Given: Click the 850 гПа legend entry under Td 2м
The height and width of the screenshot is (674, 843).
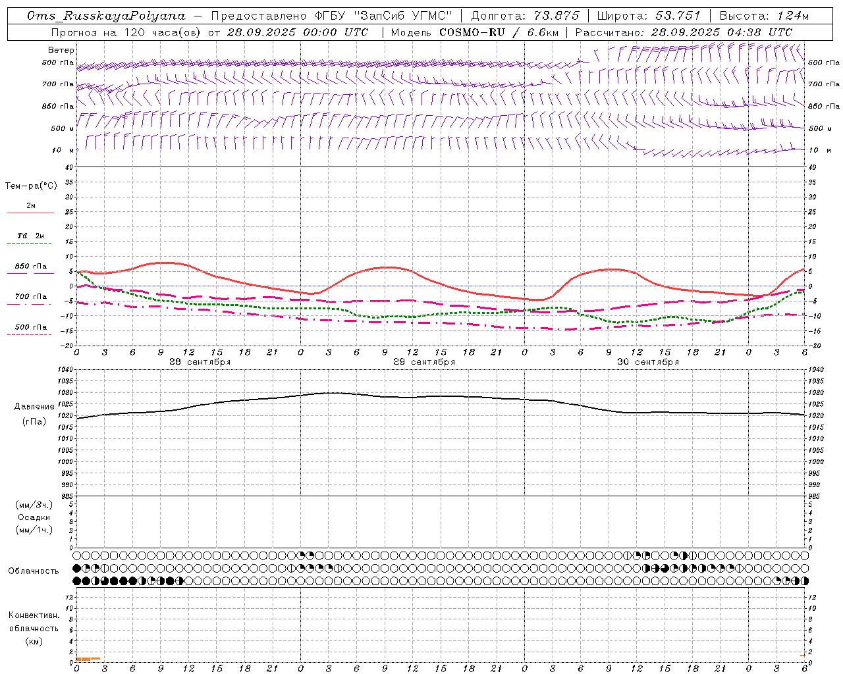Looking at the screenshot, I should pos(31,267).
